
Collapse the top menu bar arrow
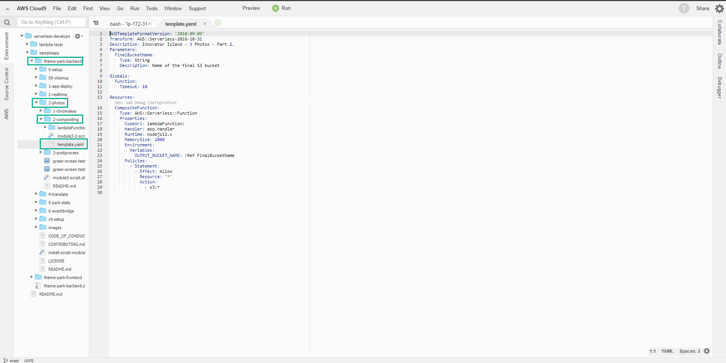[x=8, y=9]
